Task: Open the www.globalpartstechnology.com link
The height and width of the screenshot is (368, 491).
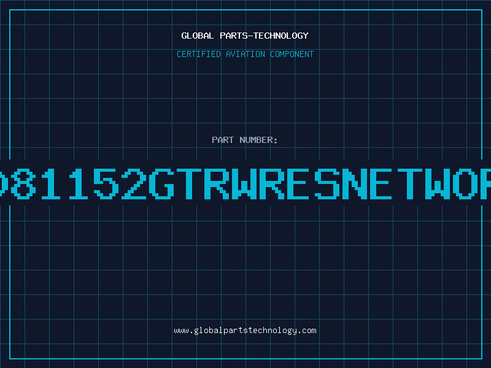Action: [x=245, y=331]
